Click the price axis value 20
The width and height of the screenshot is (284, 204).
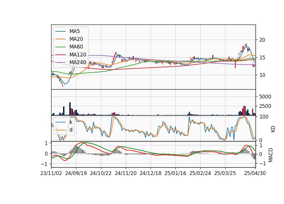pos(262,40)
